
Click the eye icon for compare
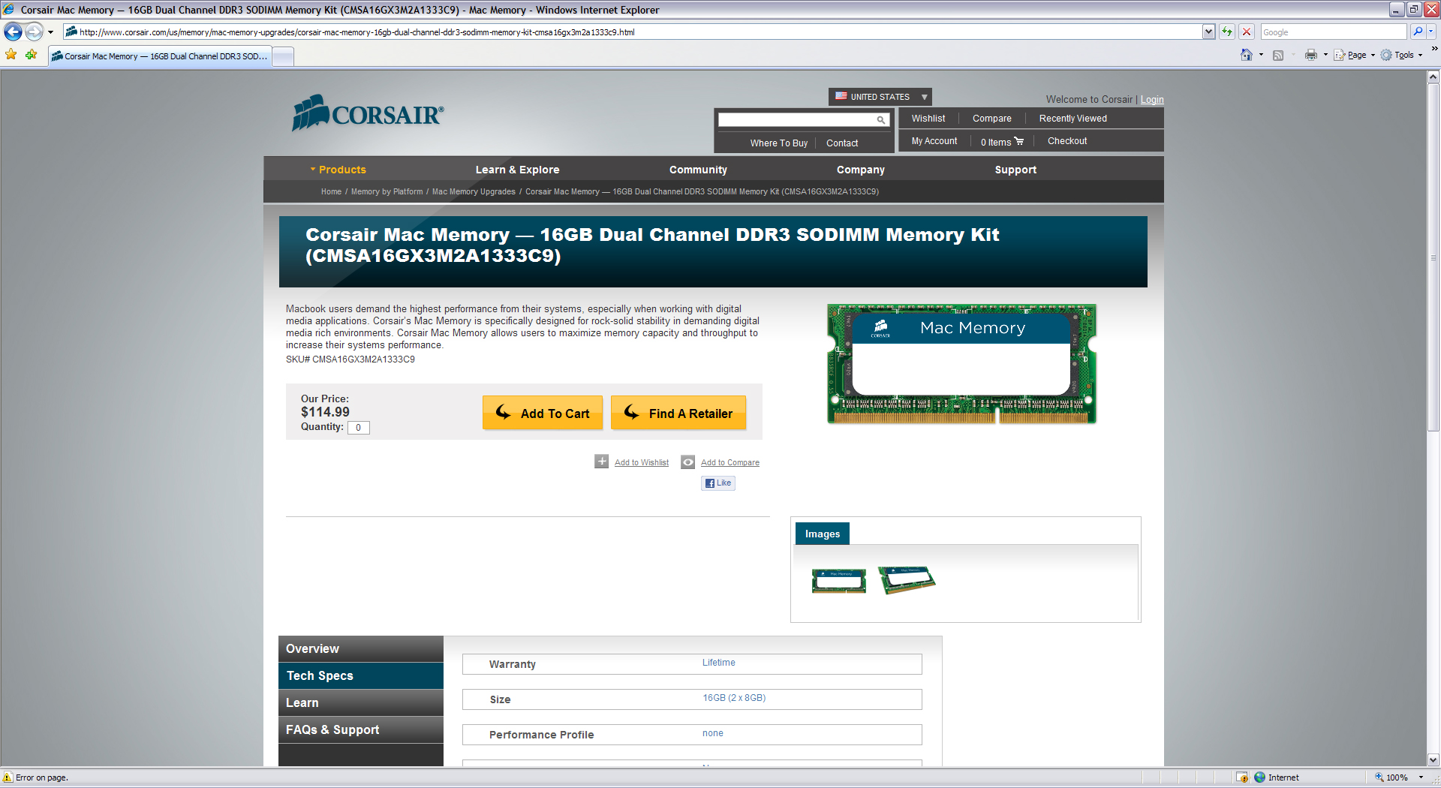(687, 462)
